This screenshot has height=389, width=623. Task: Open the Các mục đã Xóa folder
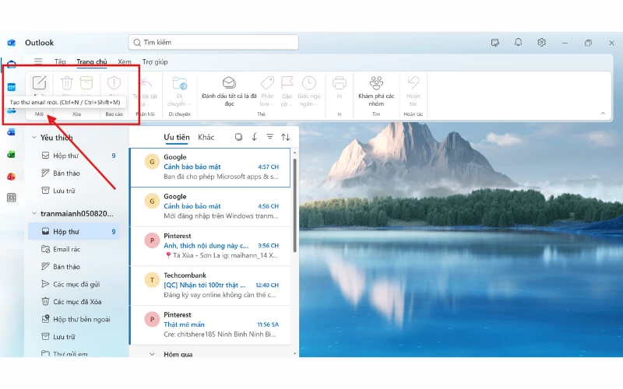(74, 302)
